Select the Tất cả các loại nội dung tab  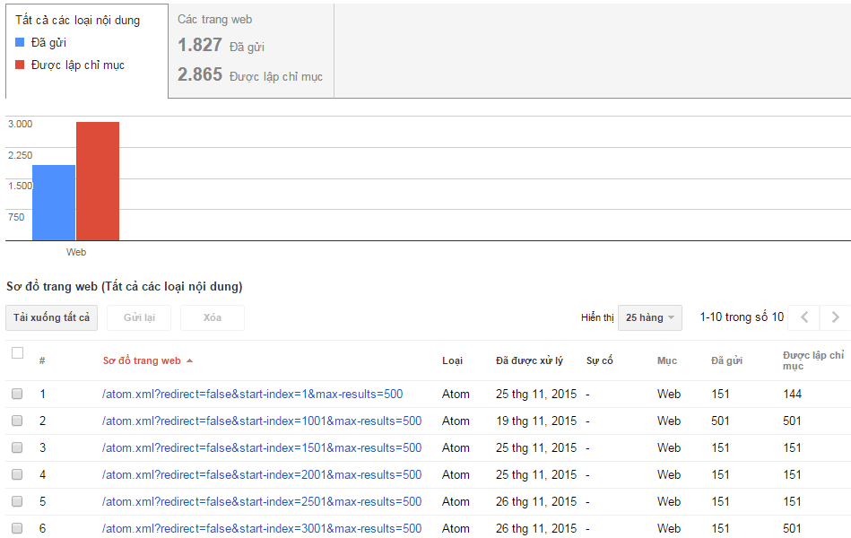click(x=87, y=51)
